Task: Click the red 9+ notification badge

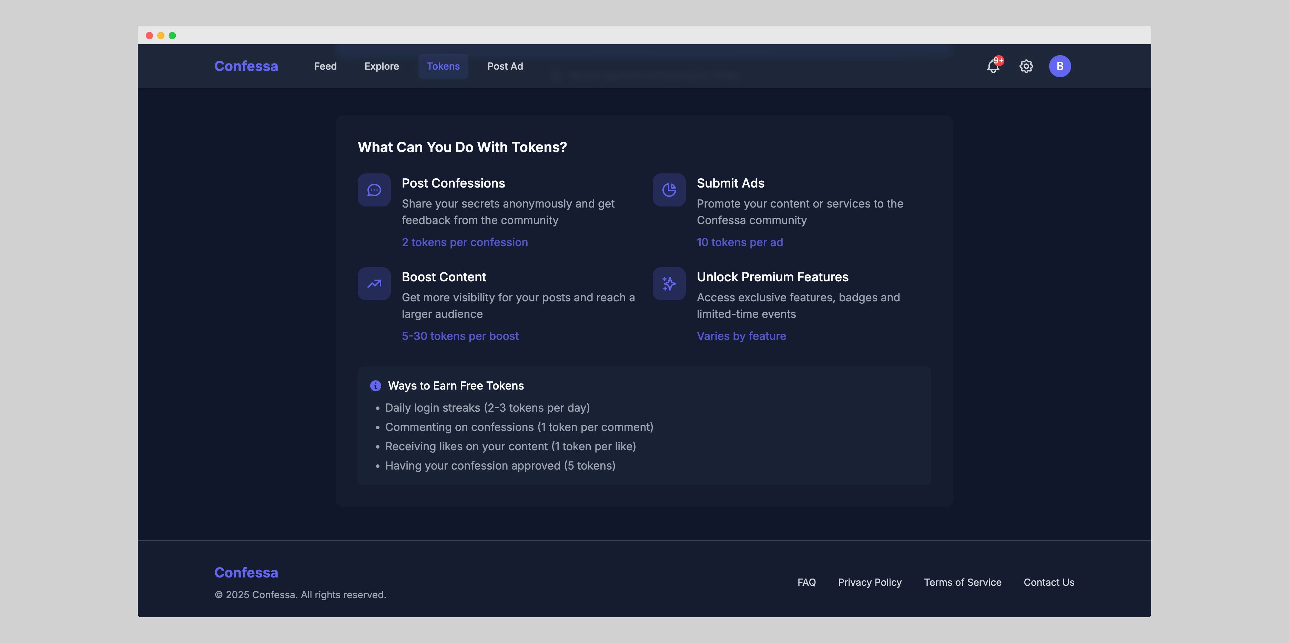Action: click(998, 61)
